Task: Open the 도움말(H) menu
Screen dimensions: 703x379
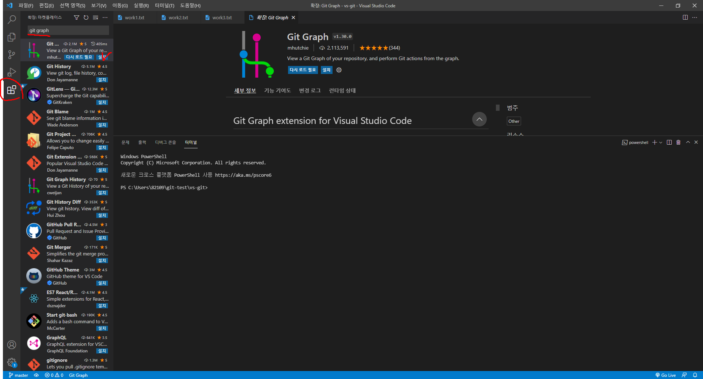Action: [190, 5]
